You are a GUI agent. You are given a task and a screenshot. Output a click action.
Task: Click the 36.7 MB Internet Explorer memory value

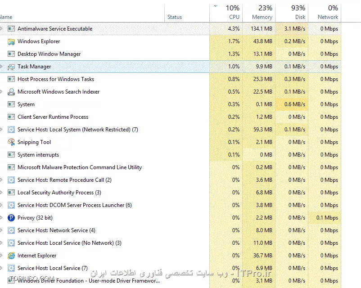click(263, 256)
